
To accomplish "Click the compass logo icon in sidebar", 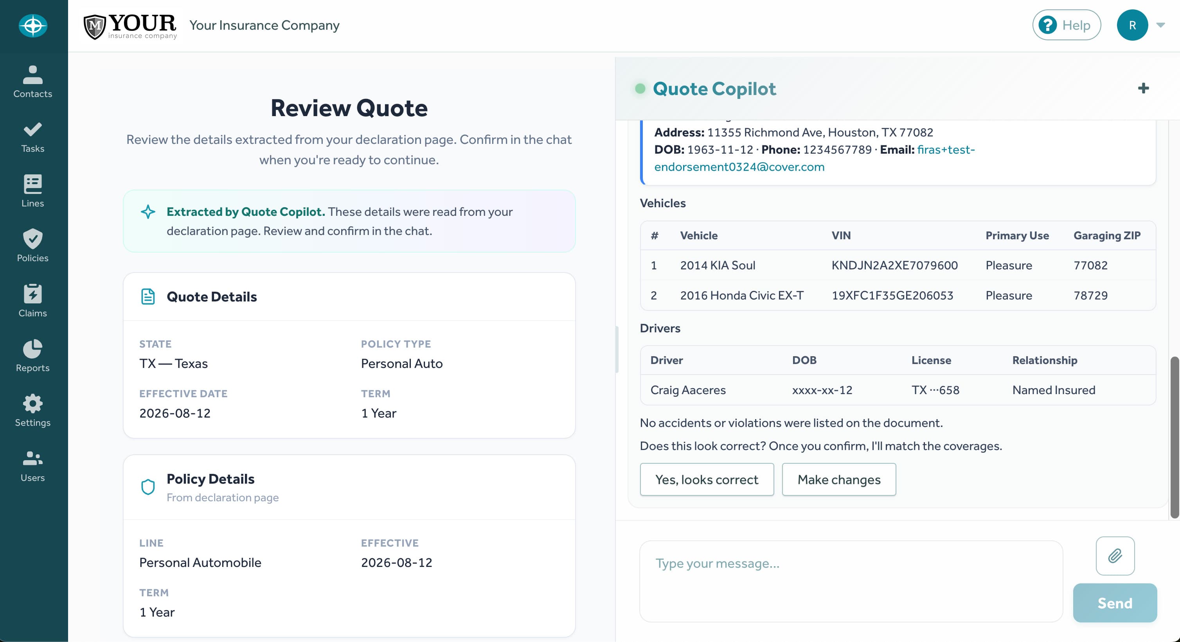I will [x=32, y=25].
